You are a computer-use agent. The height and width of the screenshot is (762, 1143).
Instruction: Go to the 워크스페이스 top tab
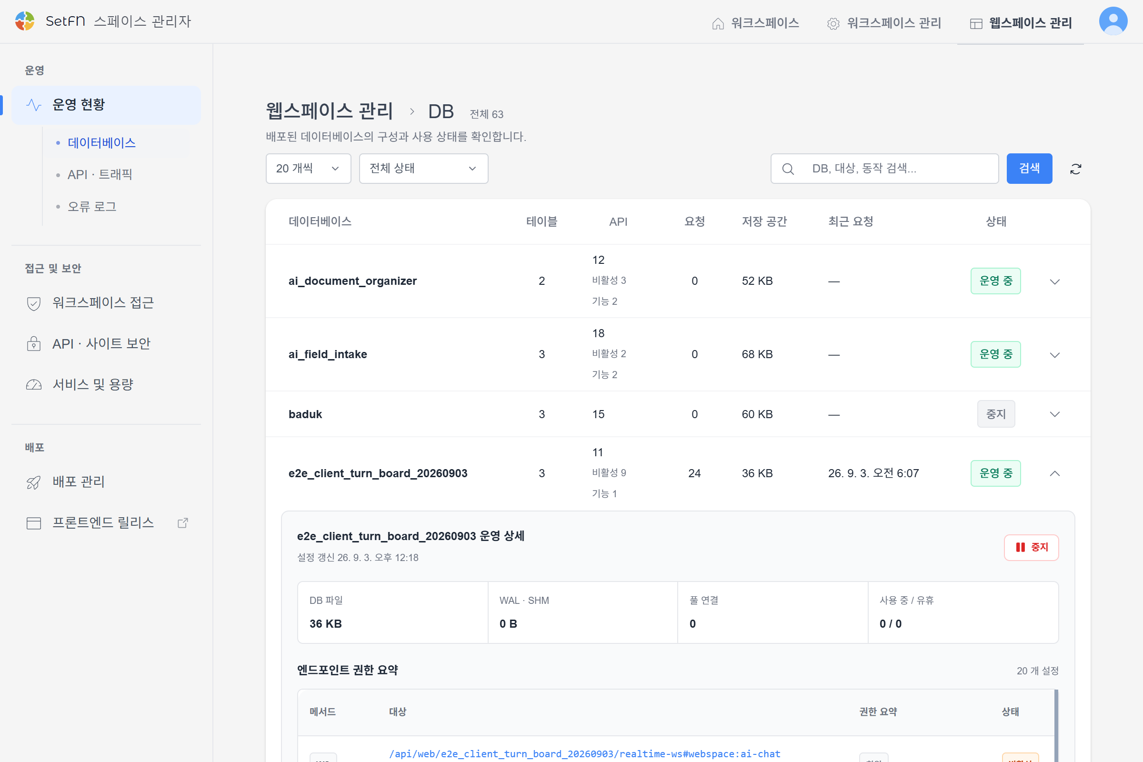click(x=755, y=23)
